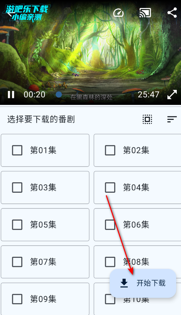The height and width of the screenshot is (315, 181).
Task: Pause the video playback
Action: tap(11, 94)
